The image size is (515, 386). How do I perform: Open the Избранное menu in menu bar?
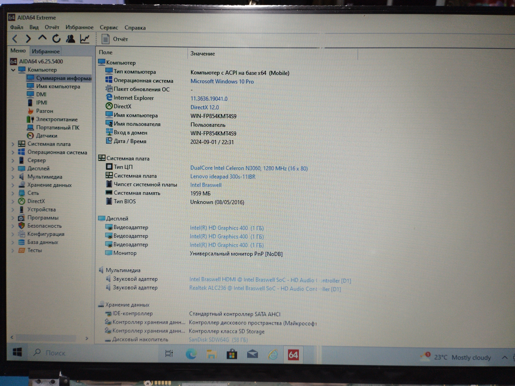79,27
